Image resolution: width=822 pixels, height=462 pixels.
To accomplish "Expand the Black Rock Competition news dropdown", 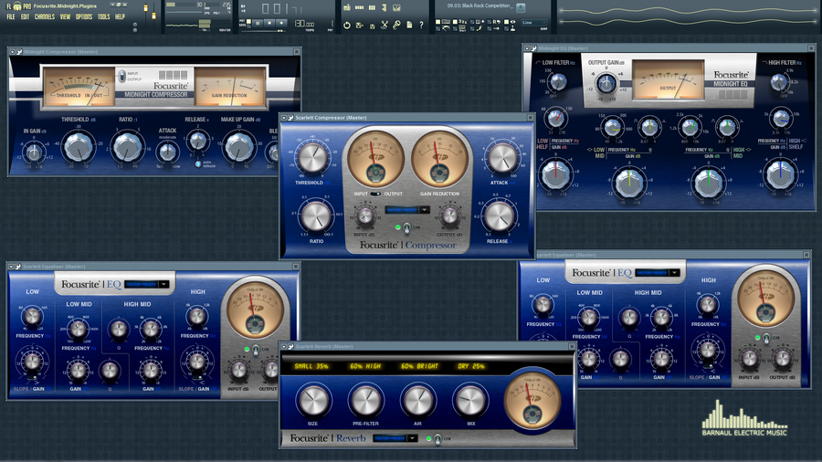I will [x=511, y=8].
